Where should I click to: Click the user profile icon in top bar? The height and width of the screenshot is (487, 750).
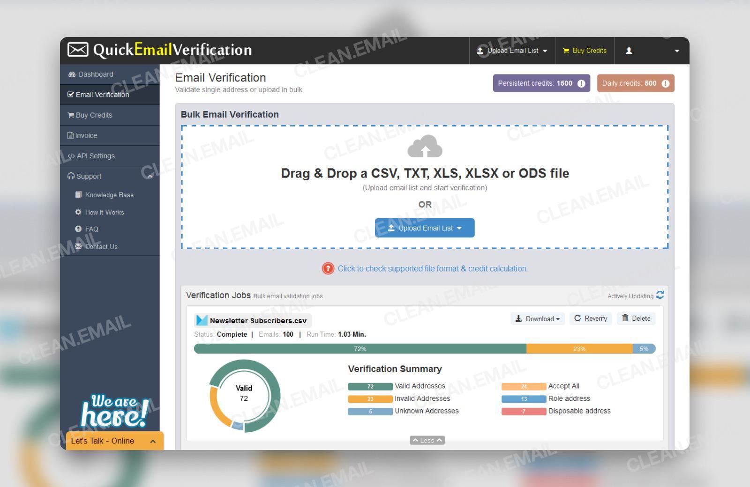tap(629, 51)
